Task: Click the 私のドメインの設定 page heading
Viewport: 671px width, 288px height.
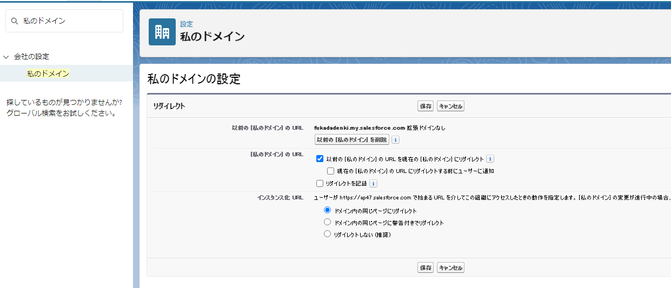Action: coord(194,79)
